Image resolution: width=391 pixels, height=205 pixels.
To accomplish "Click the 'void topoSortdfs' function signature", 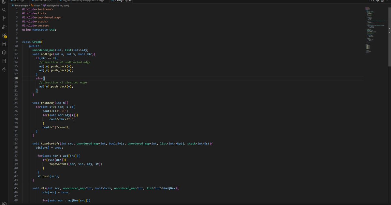I will coord(123,143).
